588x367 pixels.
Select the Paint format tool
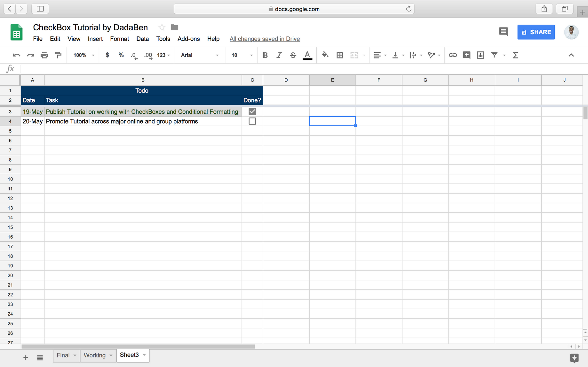58,55
